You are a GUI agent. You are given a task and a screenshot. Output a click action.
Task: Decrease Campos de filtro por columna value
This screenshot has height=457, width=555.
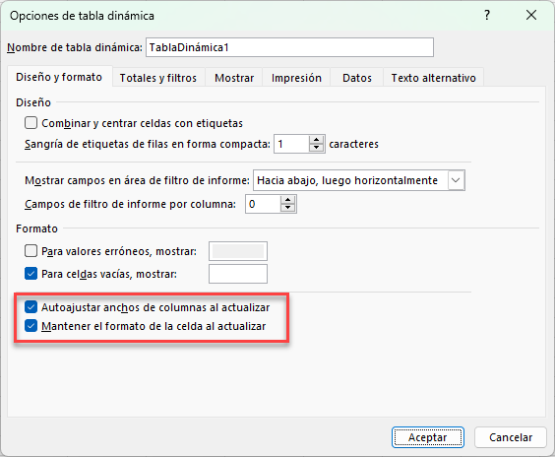(x=288, y=208)
